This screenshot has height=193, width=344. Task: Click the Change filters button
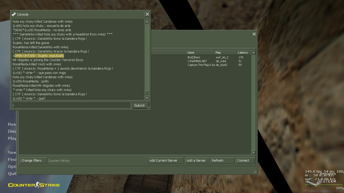pos(33,161)
